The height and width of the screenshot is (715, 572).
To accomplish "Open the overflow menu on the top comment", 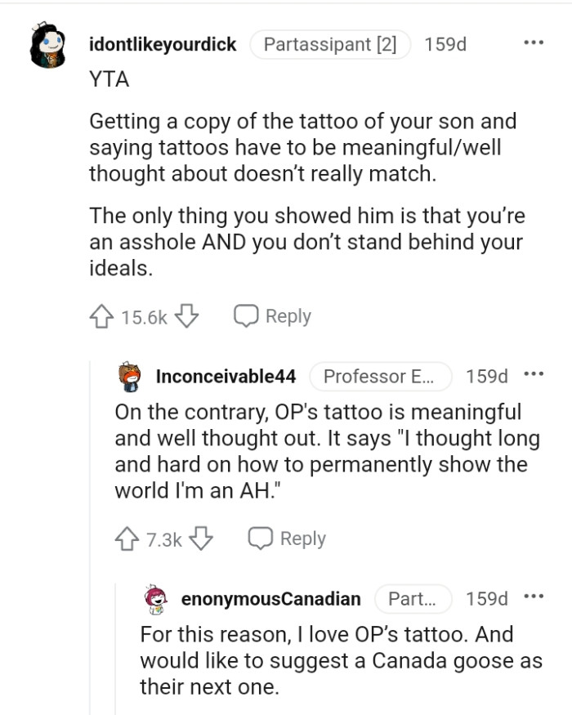I will (x=534, y=41).
